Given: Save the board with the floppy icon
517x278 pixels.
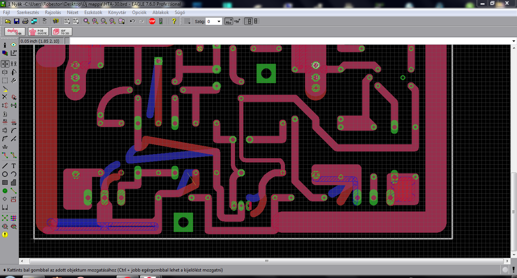Looking at the screenshot, I should pos(17,21).
